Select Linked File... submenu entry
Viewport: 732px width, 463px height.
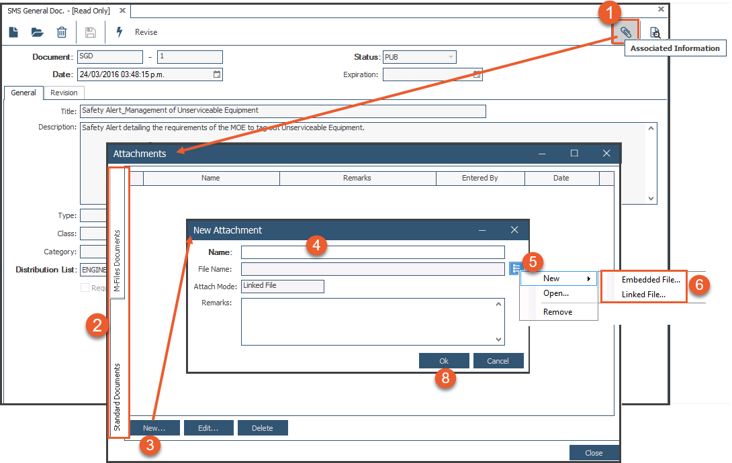click(643, 294)
